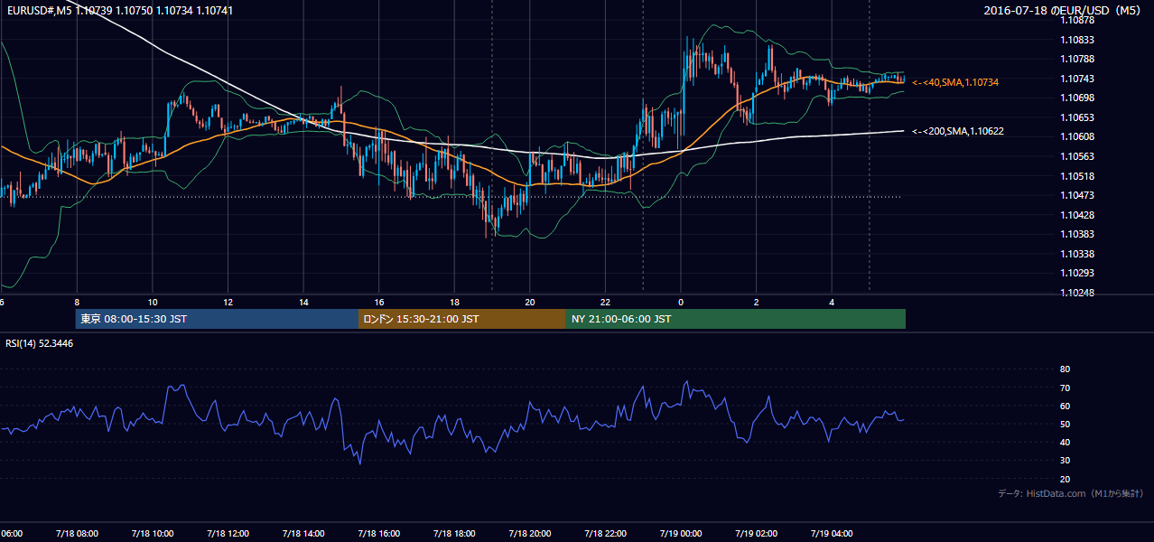Viewport: 1154px width, 542px height.
Task: Click hour tick 4 under the price chart
Action: click(x=832, y=302)
